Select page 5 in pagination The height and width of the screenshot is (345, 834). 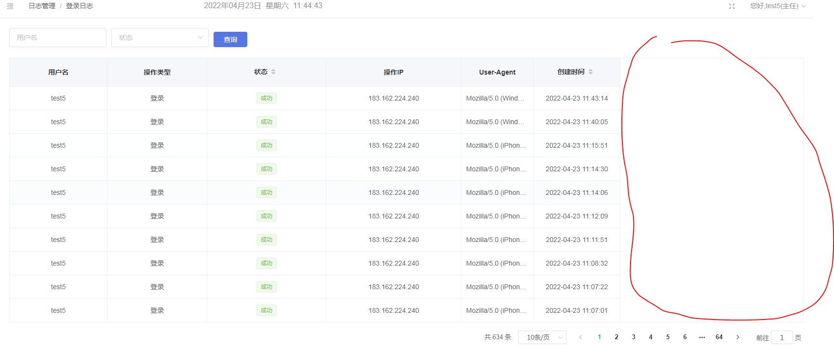[x=668, y=337]
